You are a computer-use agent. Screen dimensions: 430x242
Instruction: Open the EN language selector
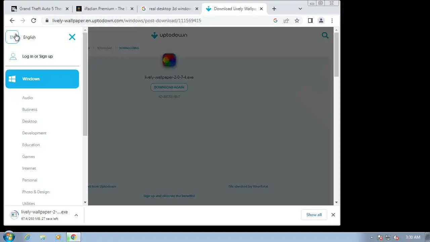coord(12,37)
